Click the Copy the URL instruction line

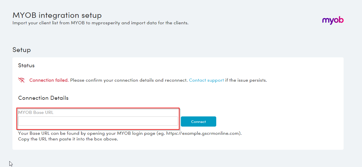(x=68, y=139)
